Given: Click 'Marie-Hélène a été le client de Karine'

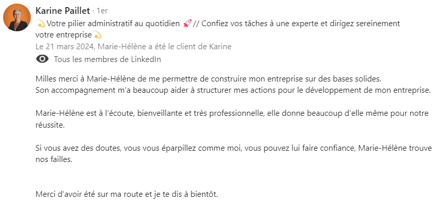Looking at the screenshot, I should coord(165,47).
